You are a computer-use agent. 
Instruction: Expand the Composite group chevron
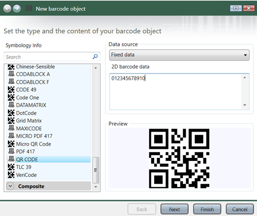tap(10, 186)
